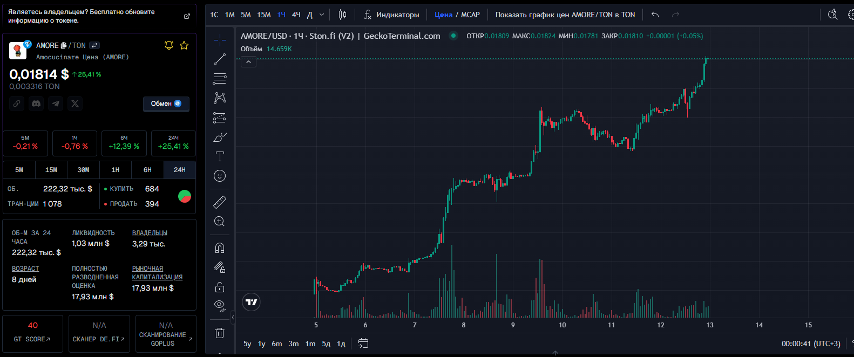Open the СКАНИРОВАНИЕ GOPLUS card
This screenshot has width=854, height=357.
tap(166, 334)
